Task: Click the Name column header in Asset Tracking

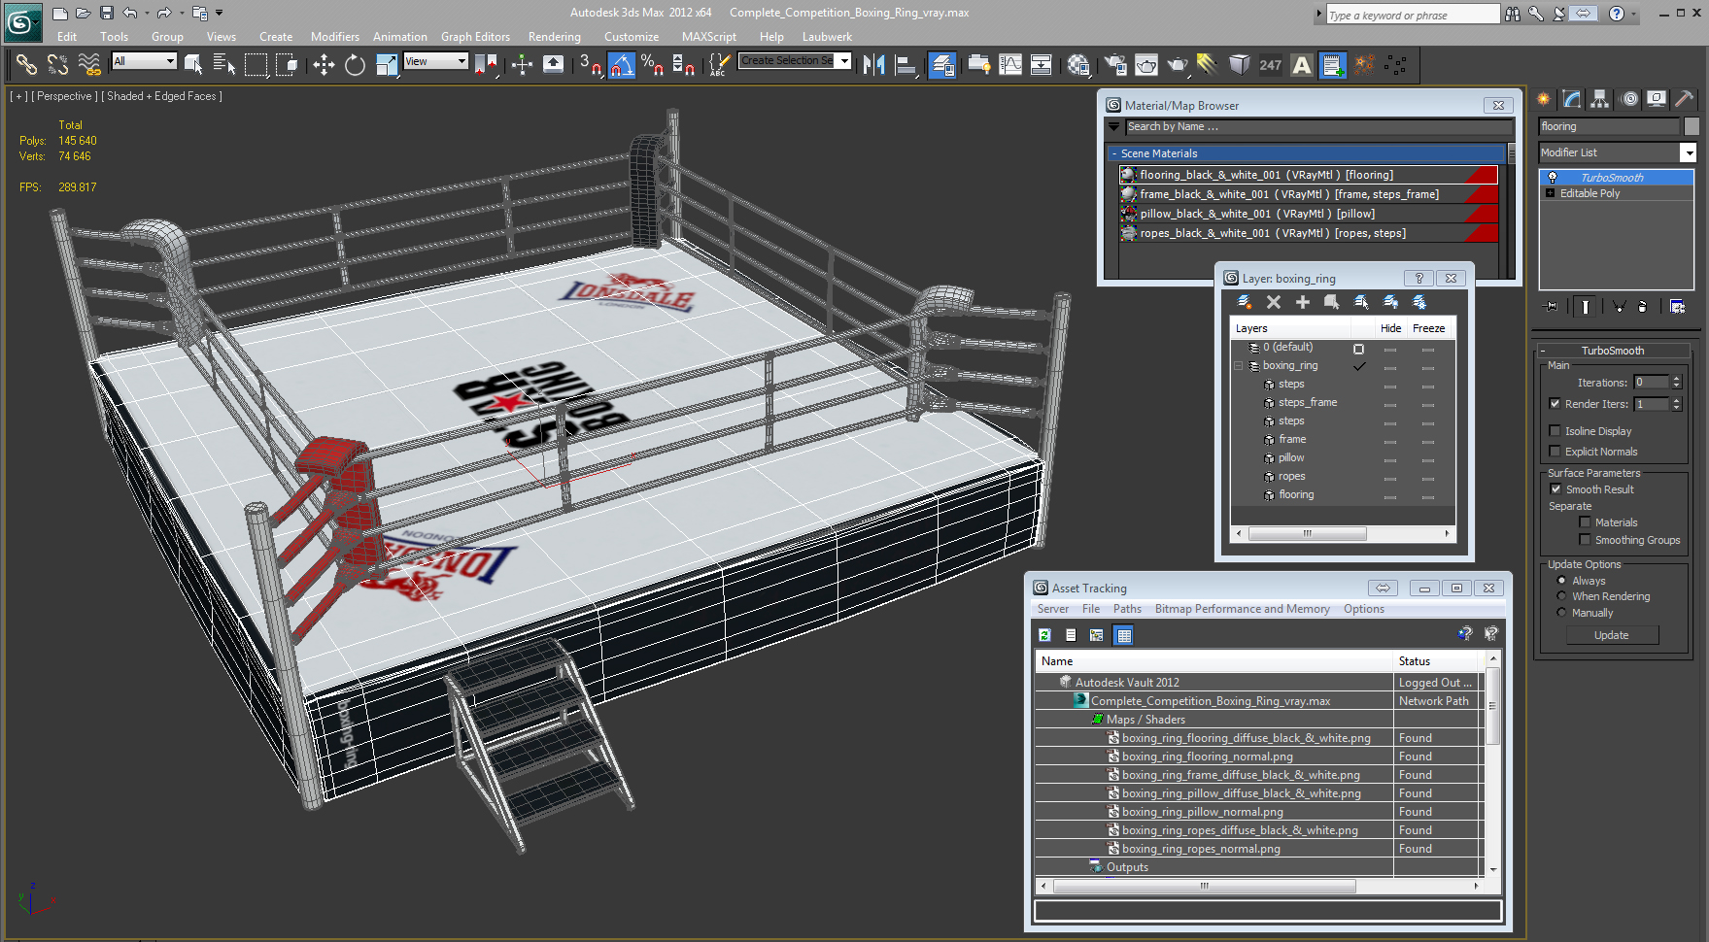Action: [1214, 661]
